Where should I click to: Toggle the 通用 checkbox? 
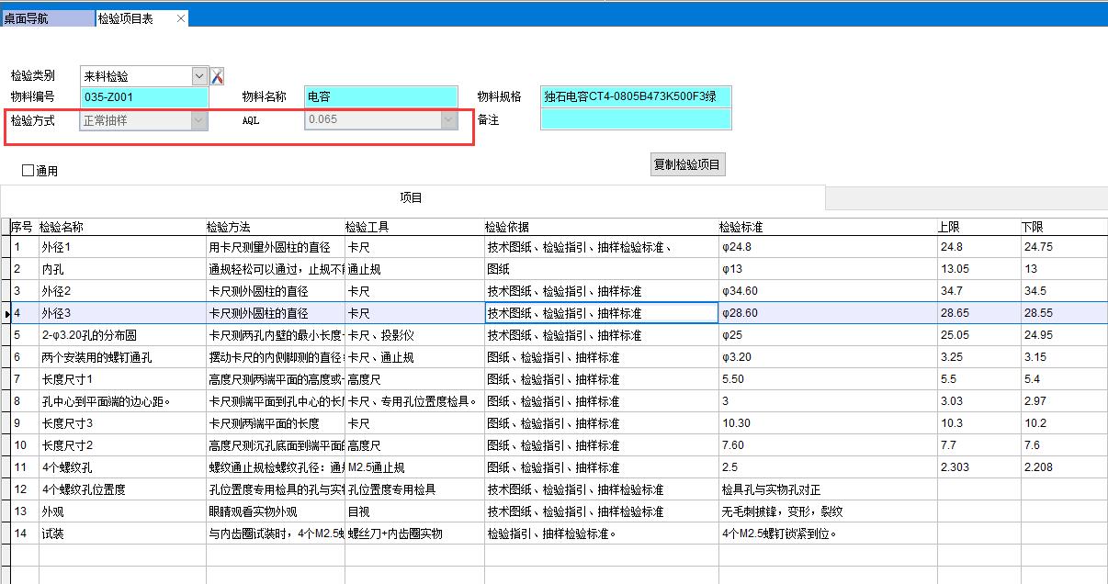[x=28, y=171]
